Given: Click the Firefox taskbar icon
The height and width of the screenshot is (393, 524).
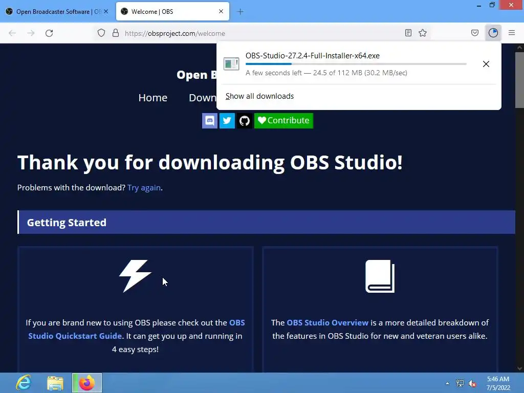Looking at the screenshot, I should 87,383.
